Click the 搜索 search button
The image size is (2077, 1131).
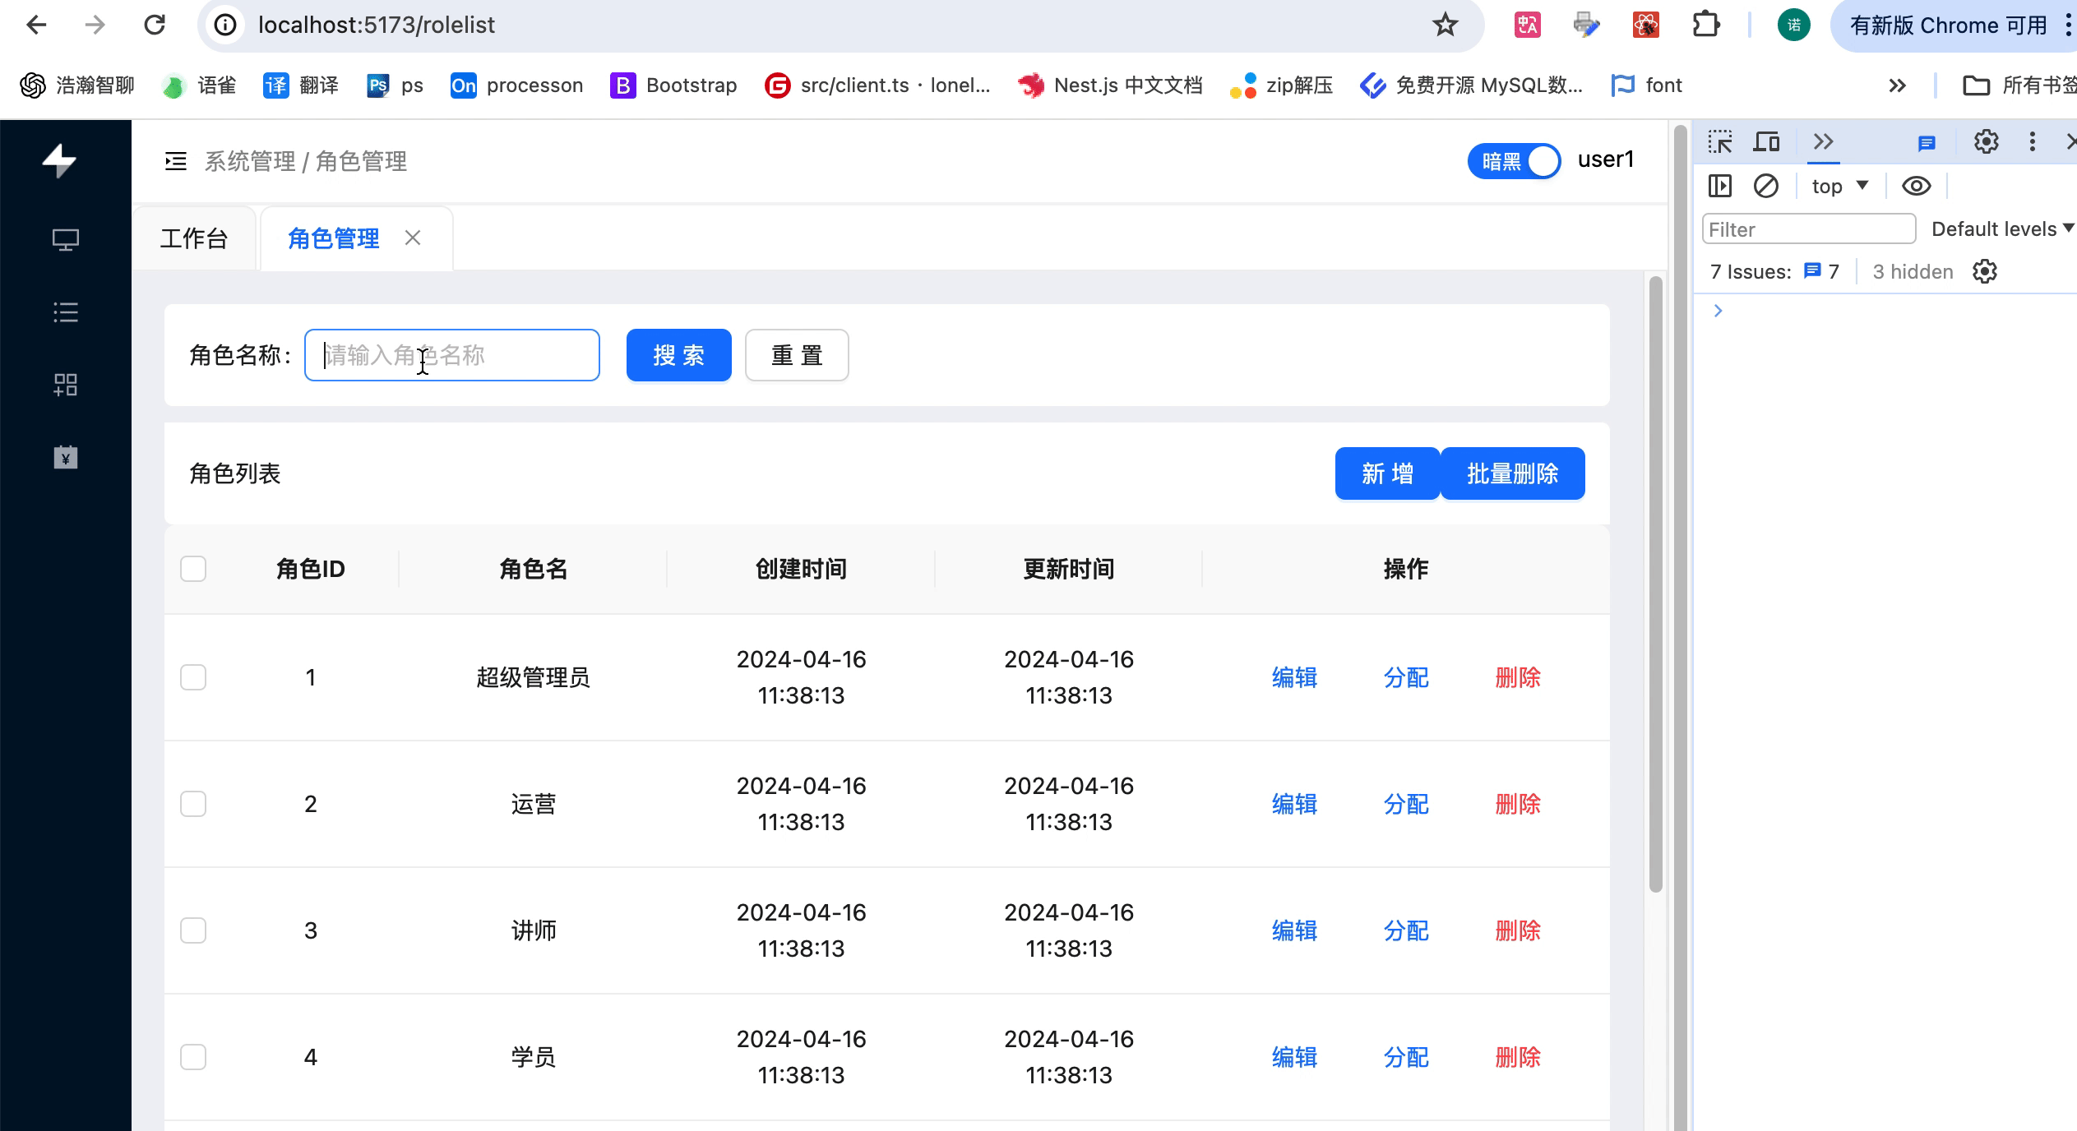678,355
